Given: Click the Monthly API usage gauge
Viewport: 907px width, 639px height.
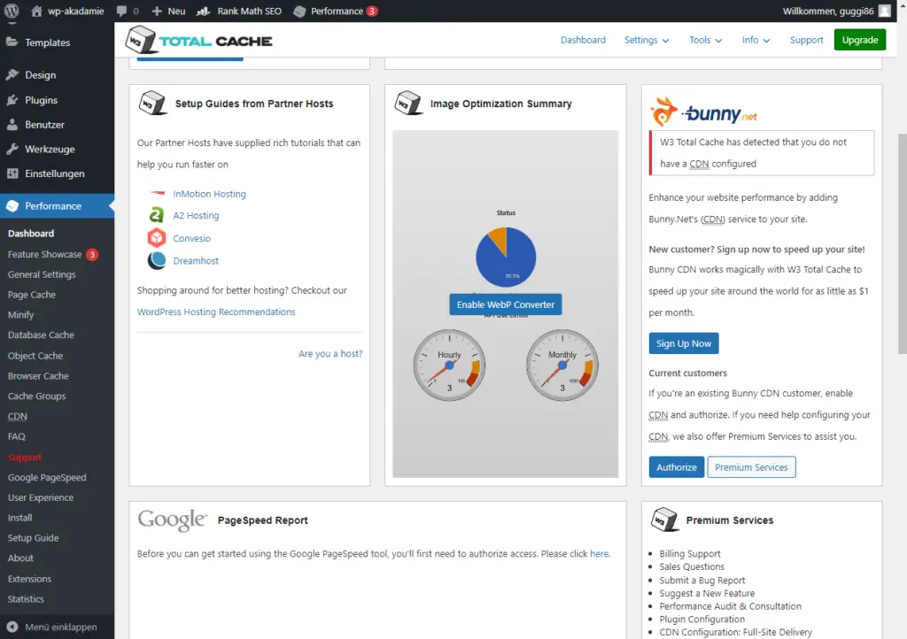Looking at the screenshot, I should pyautogui.click(x=562, y=366).
